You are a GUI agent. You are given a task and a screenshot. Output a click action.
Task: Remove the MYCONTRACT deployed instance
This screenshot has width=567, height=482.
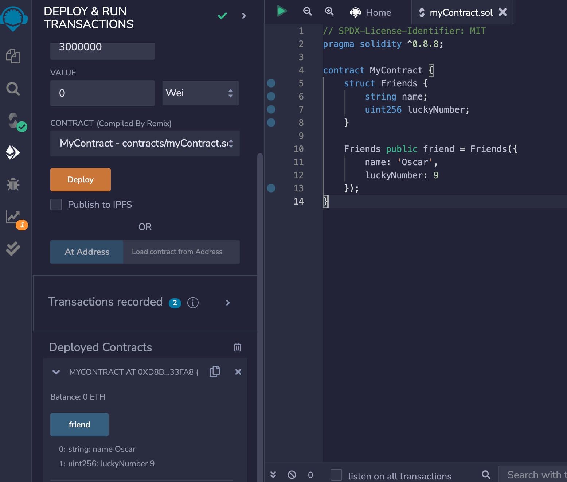238,372
